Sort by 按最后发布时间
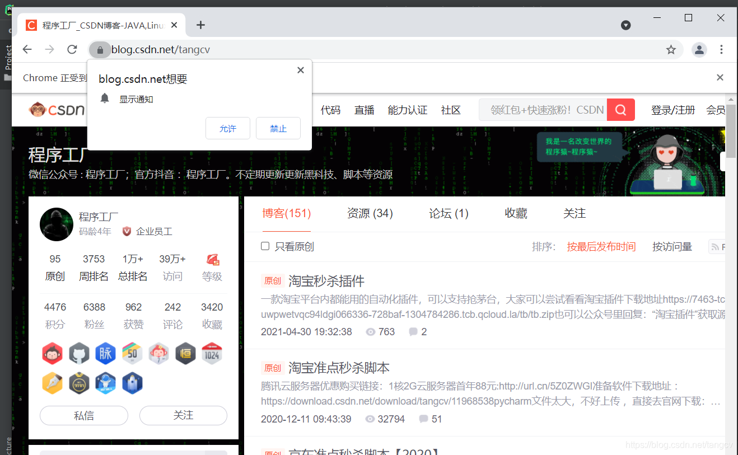Viewport: 738px width, 455px height. pos(601,246)
